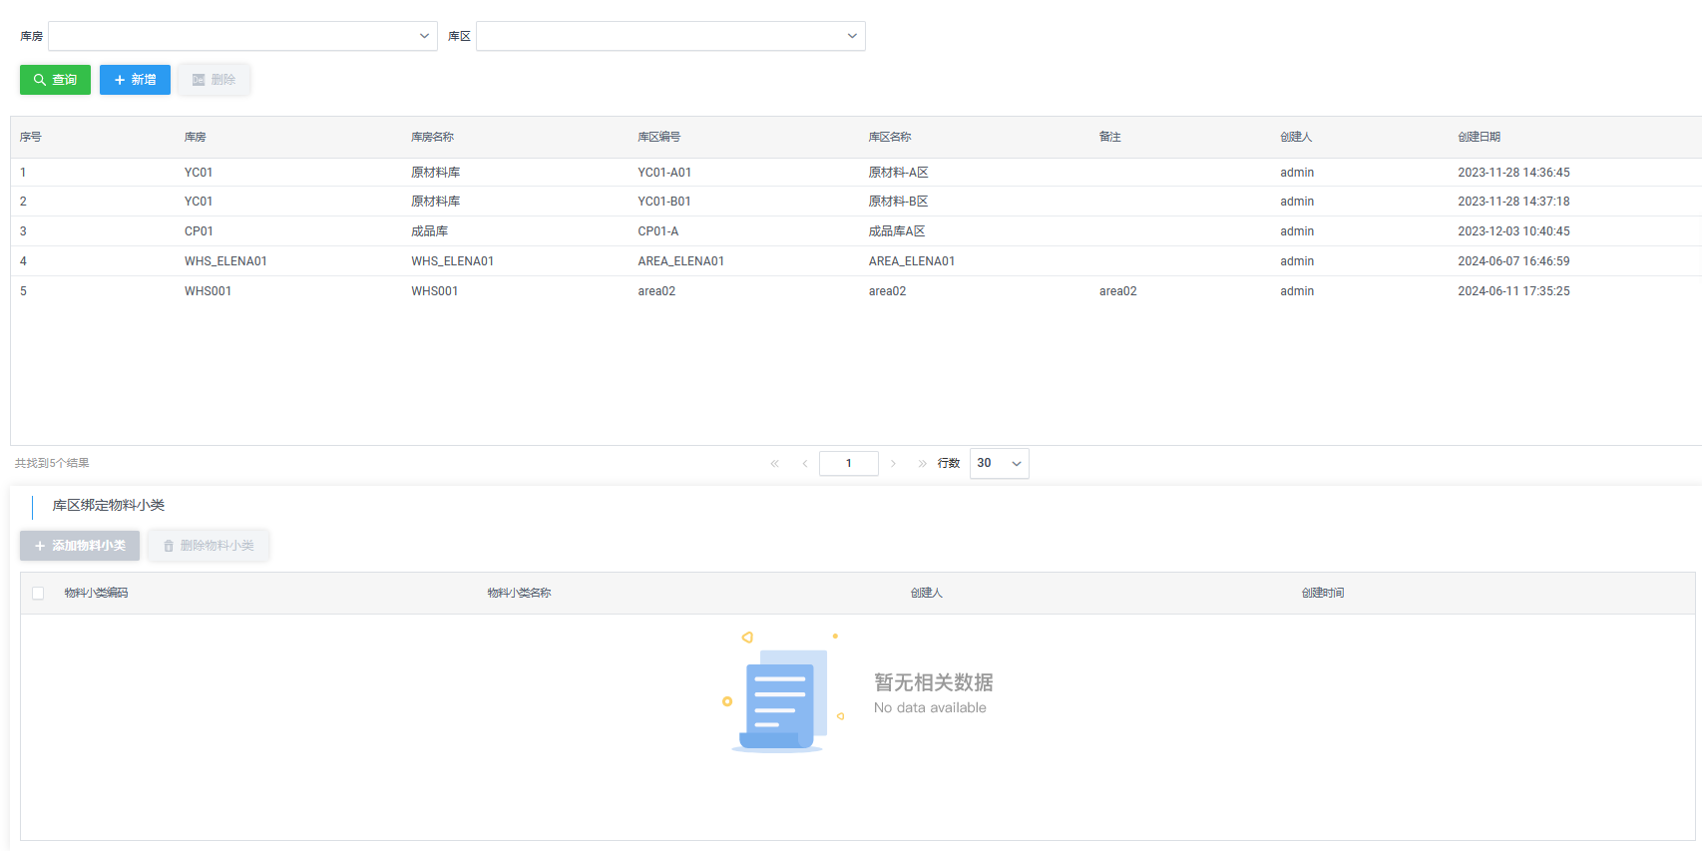
Task: Click the greyed 删除 delete button
Action: [213, 80]
